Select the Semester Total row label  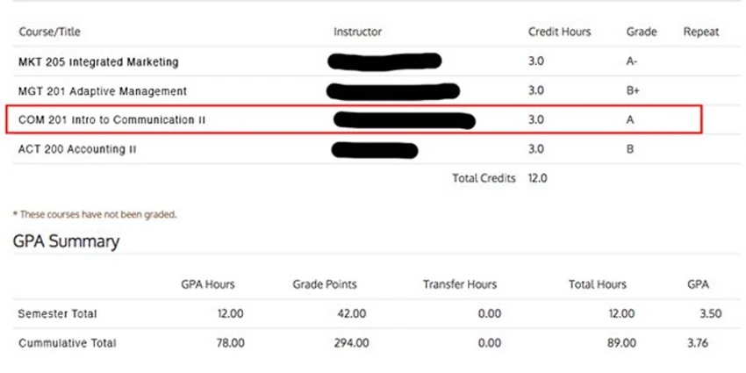click(58, 314)
